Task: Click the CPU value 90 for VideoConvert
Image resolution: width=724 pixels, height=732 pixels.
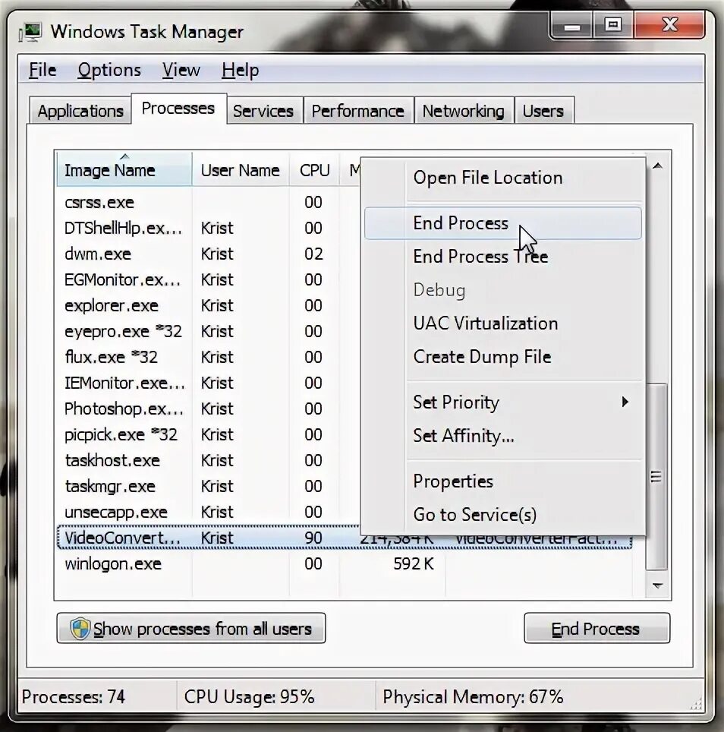Action: click(313, 538)
